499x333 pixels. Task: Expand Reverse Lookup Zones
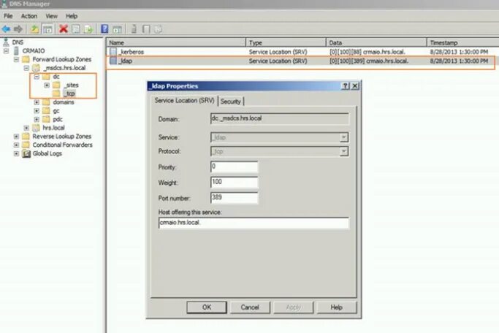pos(16,137)
